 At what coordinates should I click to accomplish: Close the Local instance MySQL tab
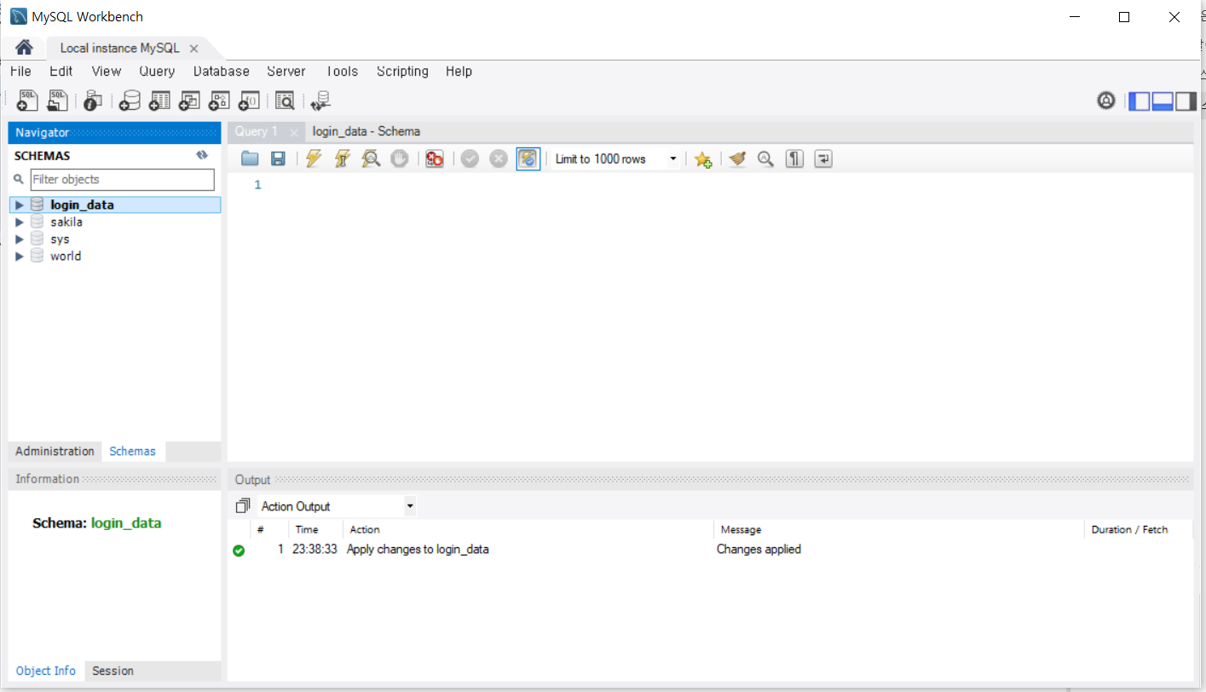pyautogui.click(x=194, y=49)
